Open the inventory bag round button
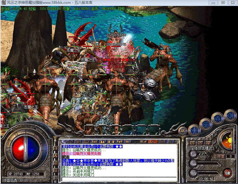Image resolution: width=238 pixels, height=184 pixels. click(x=205, y=124)
